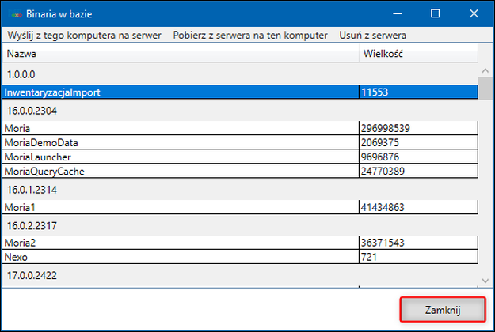Minimize the Binaria w bazie window
495x332 pixels.
397,13
